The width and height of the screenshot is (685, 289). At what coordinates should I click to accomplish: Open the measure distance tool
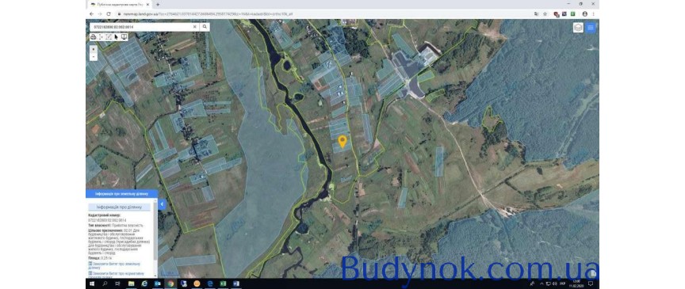tap(101, 37)
